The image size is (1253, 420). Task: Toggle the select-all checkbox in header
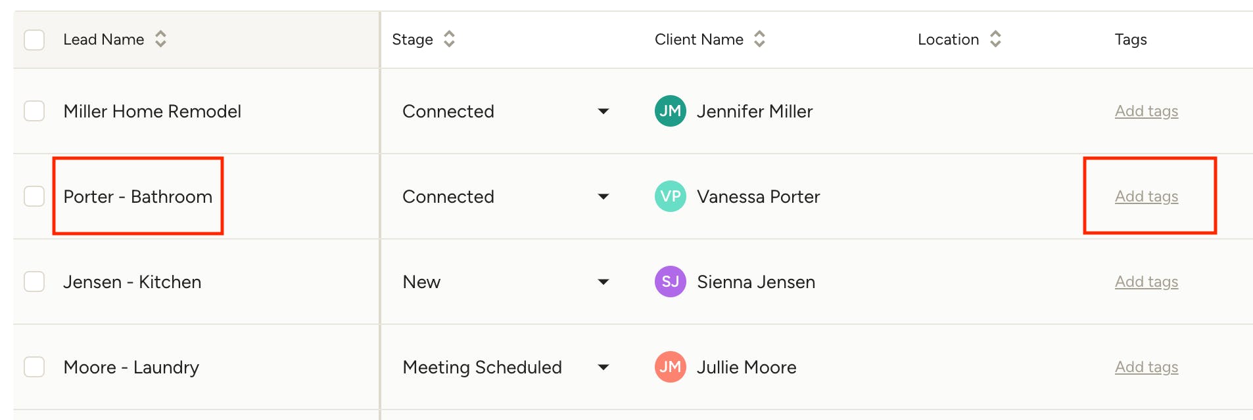click(34, 39)
